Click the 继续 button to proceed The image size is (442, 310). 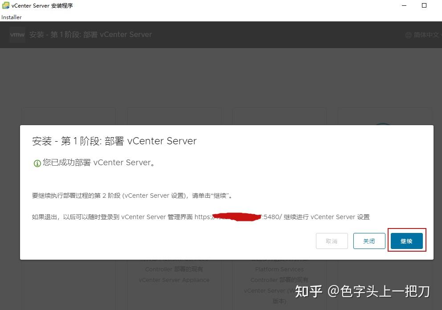point(406,241)
